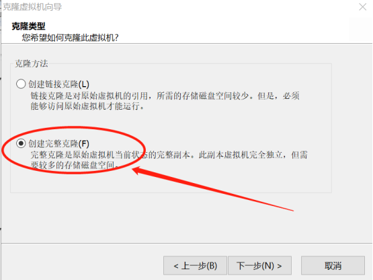Image resolution: width=373 pixels, height=280 pixels.
Task: Select the 创建链接克隆(L) radio button
Action: pos(21,84)
